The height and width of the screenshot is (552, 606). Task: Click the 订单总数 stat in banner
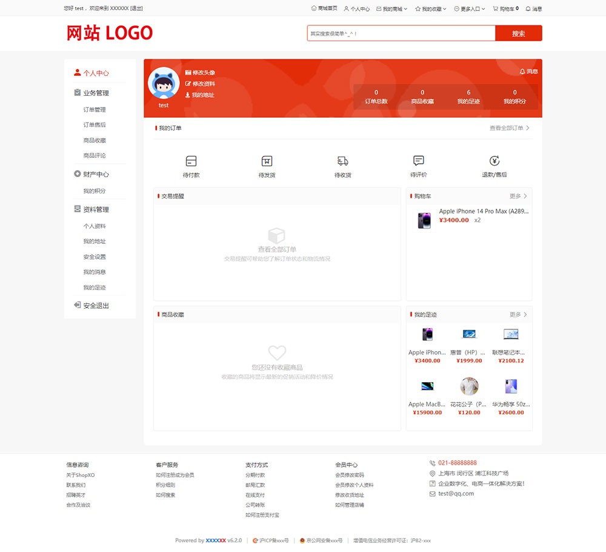[x=376, y=96]
